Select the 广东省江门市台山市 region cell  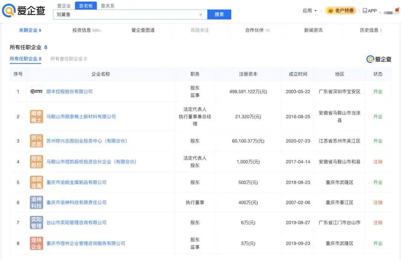340,222
